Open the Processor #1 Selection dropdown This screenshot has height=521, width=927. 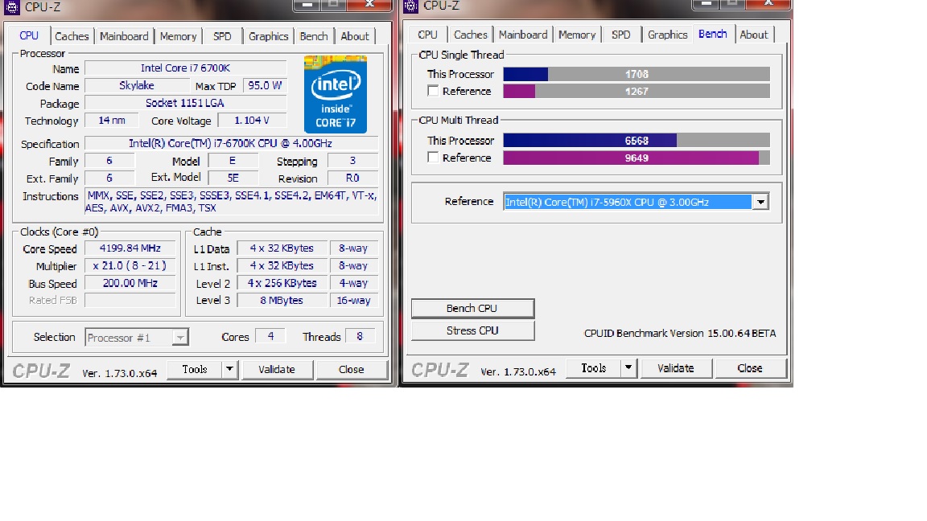180,338
